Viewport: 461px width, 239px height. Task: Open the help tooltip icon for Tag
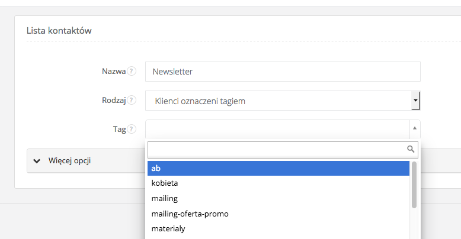[x=132, y=129]
